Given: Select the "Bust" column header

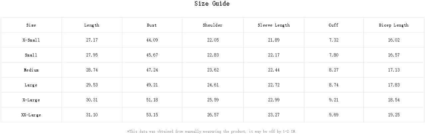Looking at the screenshot, I should pos(152,25).
